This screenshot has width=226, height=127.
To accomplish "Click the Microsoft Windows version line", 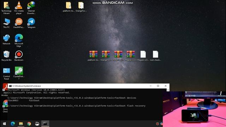I will click(36, 90).
